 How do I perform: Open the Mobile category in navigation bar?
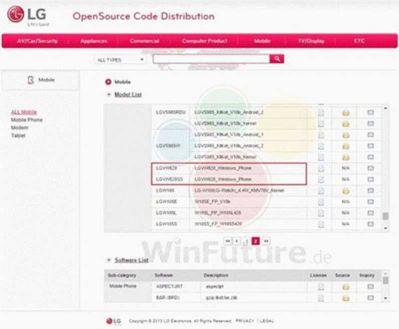pos(262,41)
